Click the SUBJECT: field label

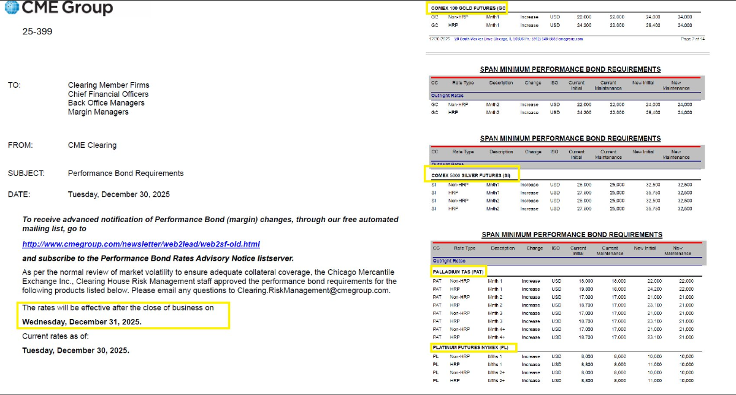tap(26, 174)
